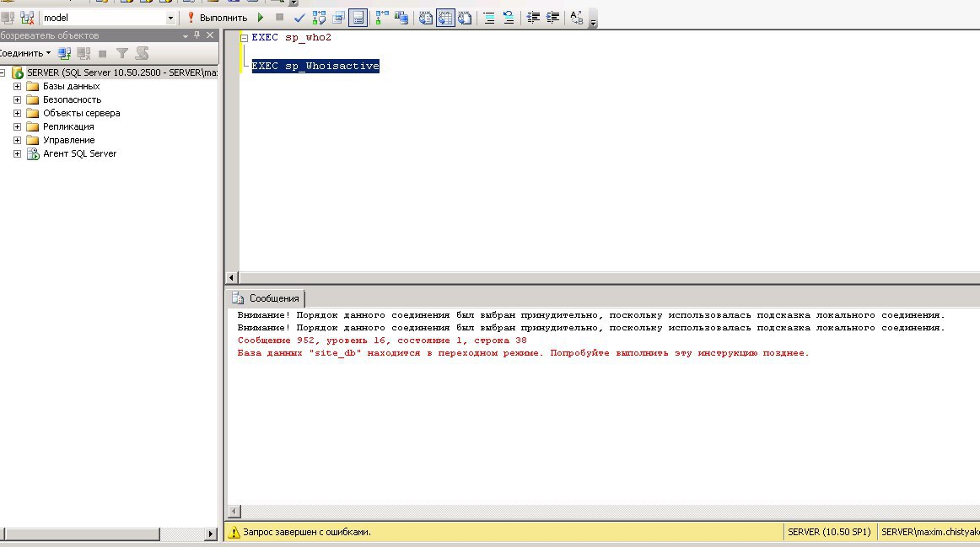Click the Comment out selected lines icon

coord(489,17)
